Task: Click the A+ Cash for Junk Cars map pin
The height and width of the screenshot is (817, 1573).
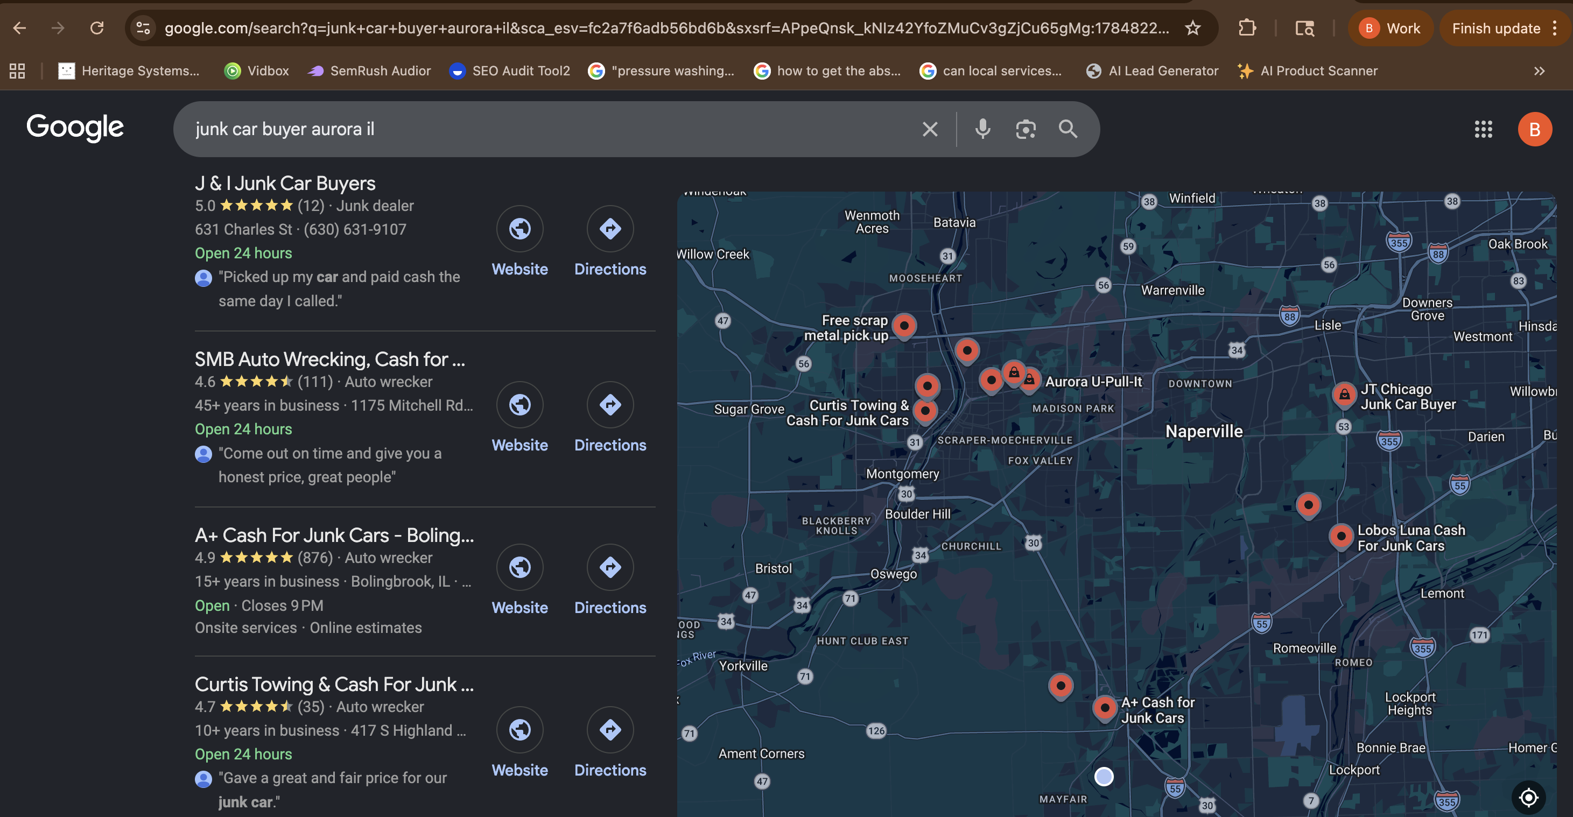Action: point(1104,709)
